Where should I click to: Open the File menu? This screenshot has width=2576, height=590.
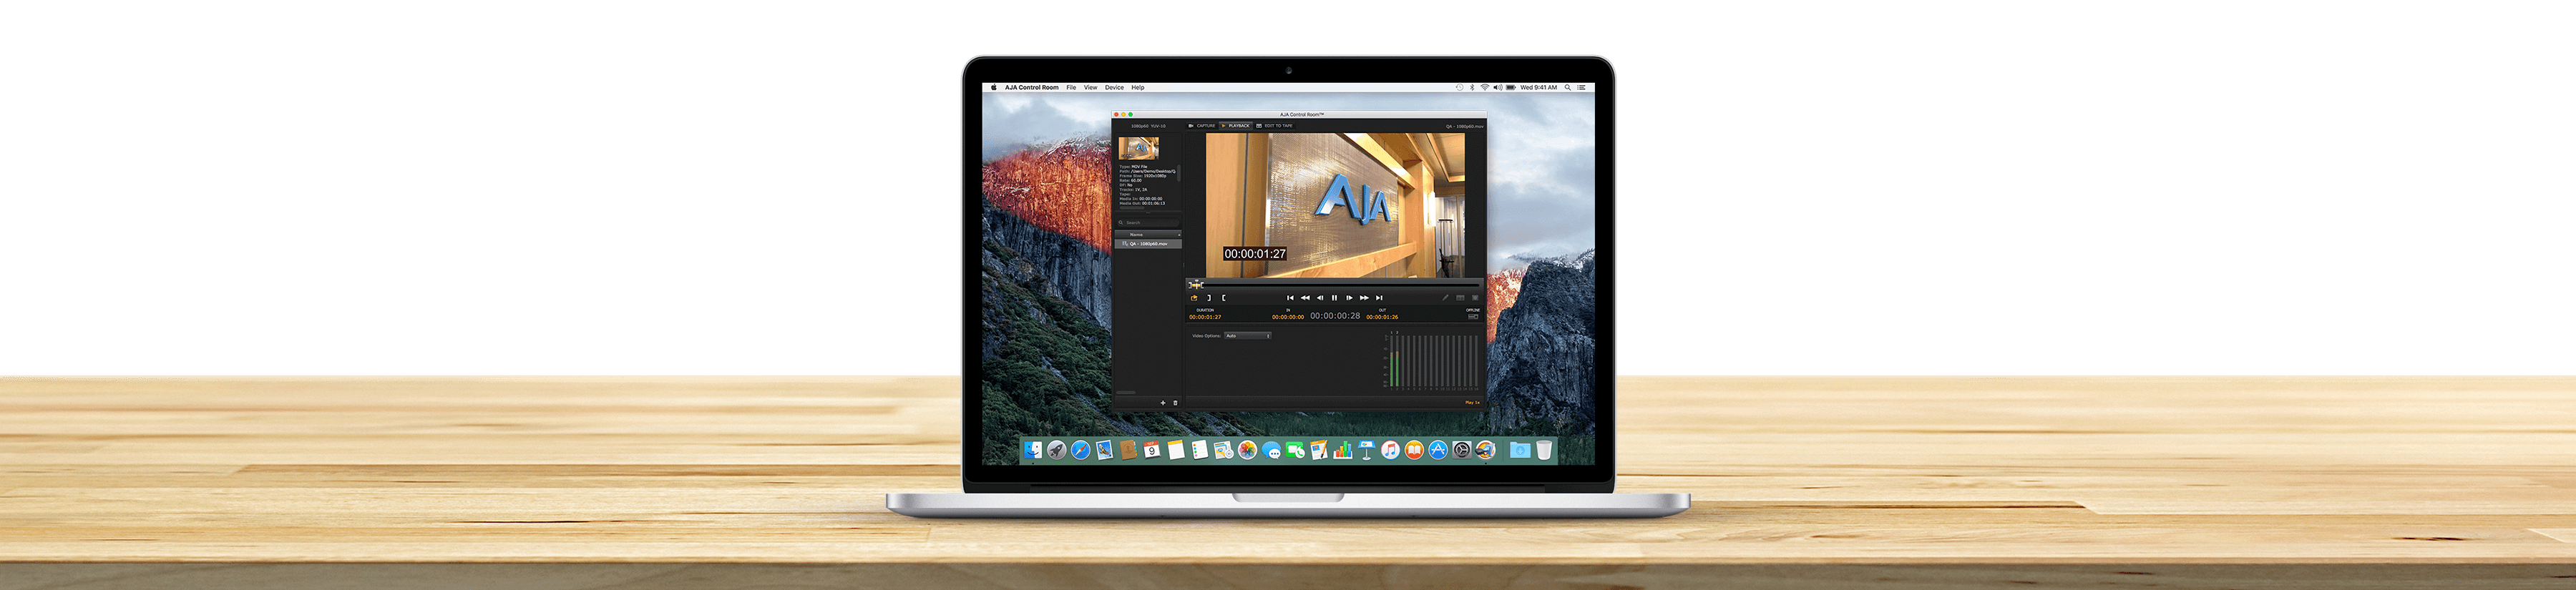click(1071, 88)
